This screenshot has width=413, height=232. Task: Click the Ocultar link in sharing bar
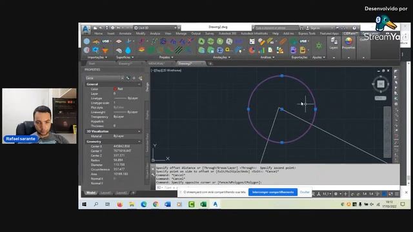click(305, 192)
